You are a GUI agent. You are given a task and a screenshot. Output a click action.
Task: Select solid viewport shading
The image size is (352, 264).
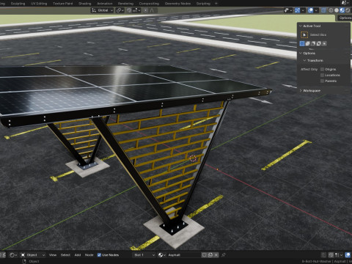pos(337,10)
